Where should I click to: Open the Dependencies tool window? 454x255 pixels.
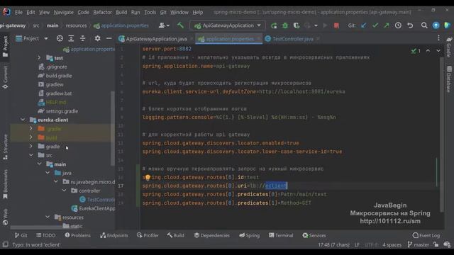point(211,235)
